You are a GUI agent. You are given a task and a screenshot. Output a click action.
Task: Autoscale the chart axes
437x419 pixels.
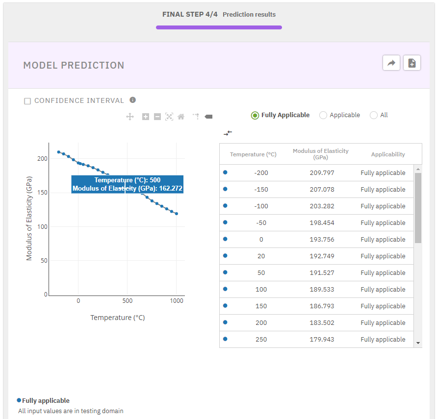click(x=169, y=117)
